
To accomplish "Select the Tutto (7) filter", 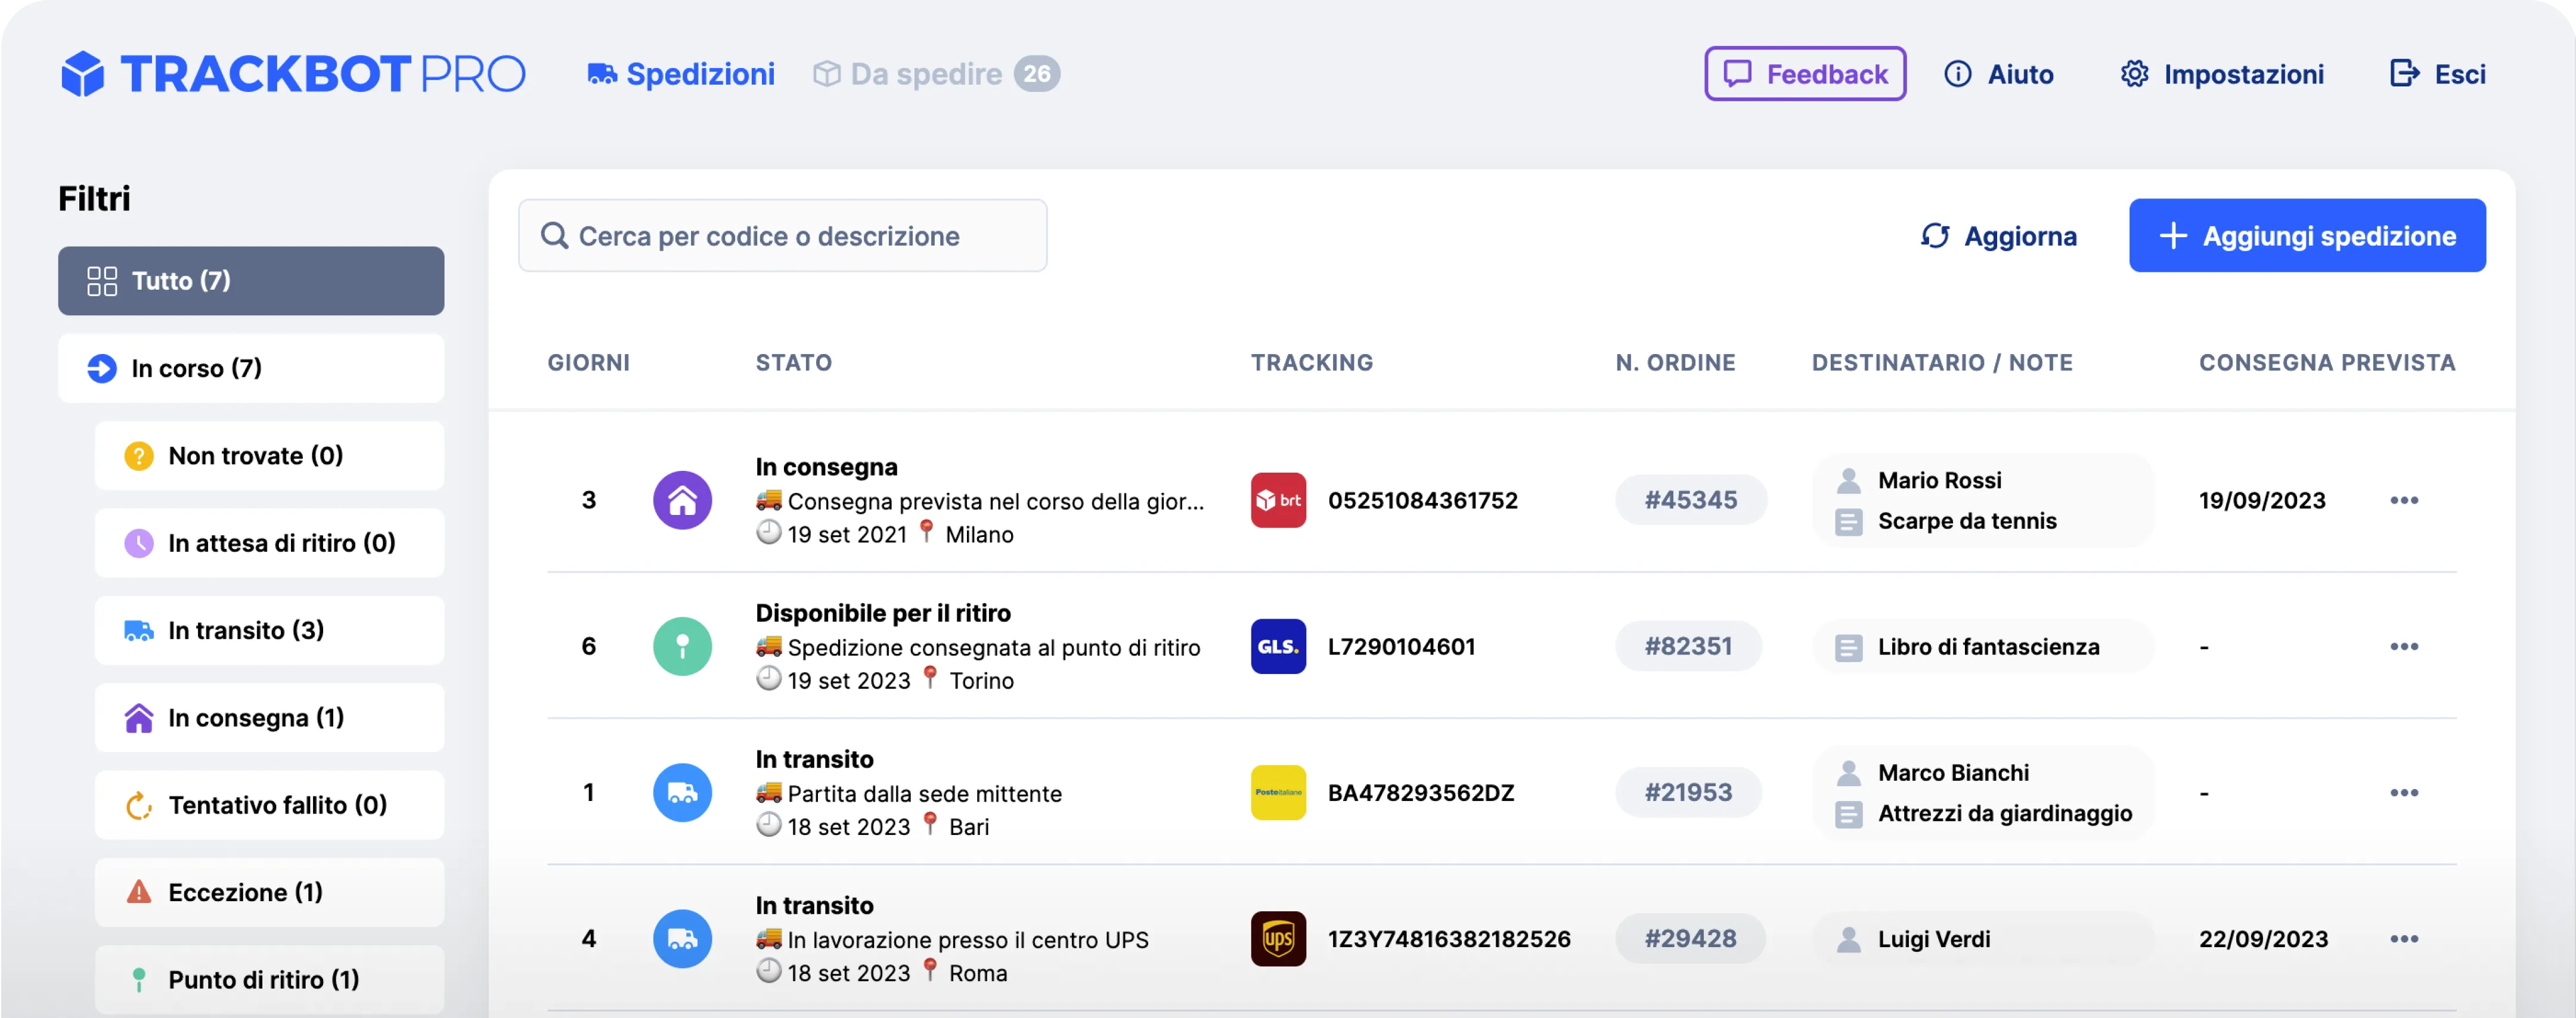I will click(251, 281).
